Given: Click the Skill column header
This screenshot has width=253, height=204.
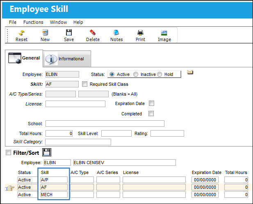Looking at the screenshot, I should click(x=45, y=172).
